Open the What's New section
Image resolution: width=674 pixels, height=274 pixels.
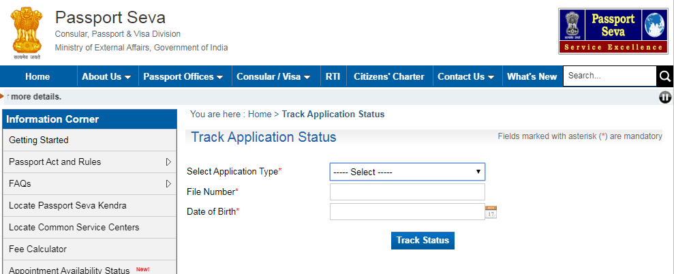tap(532, 76)
